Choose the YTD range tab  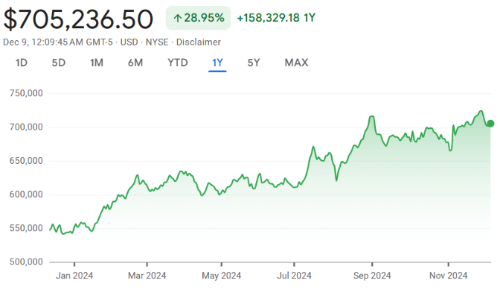[x=178, y=63]
